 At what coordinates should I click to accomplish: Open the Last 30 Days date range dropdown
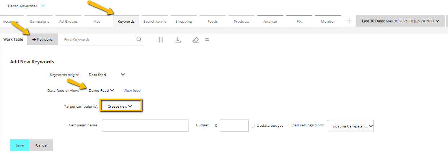click(x=400, y=21)
